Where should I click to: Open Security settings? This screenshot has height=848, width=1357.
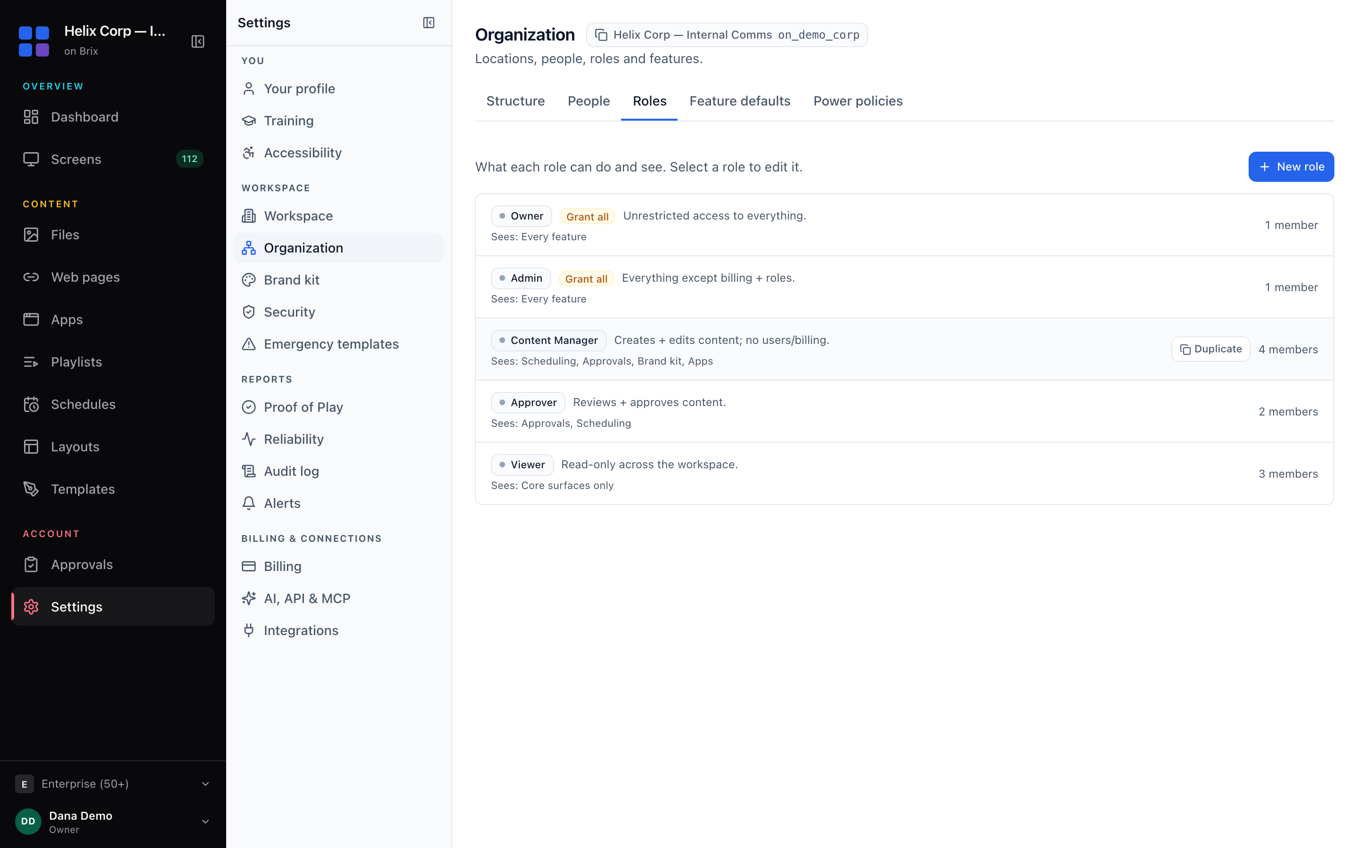click(x=339, y=312)
